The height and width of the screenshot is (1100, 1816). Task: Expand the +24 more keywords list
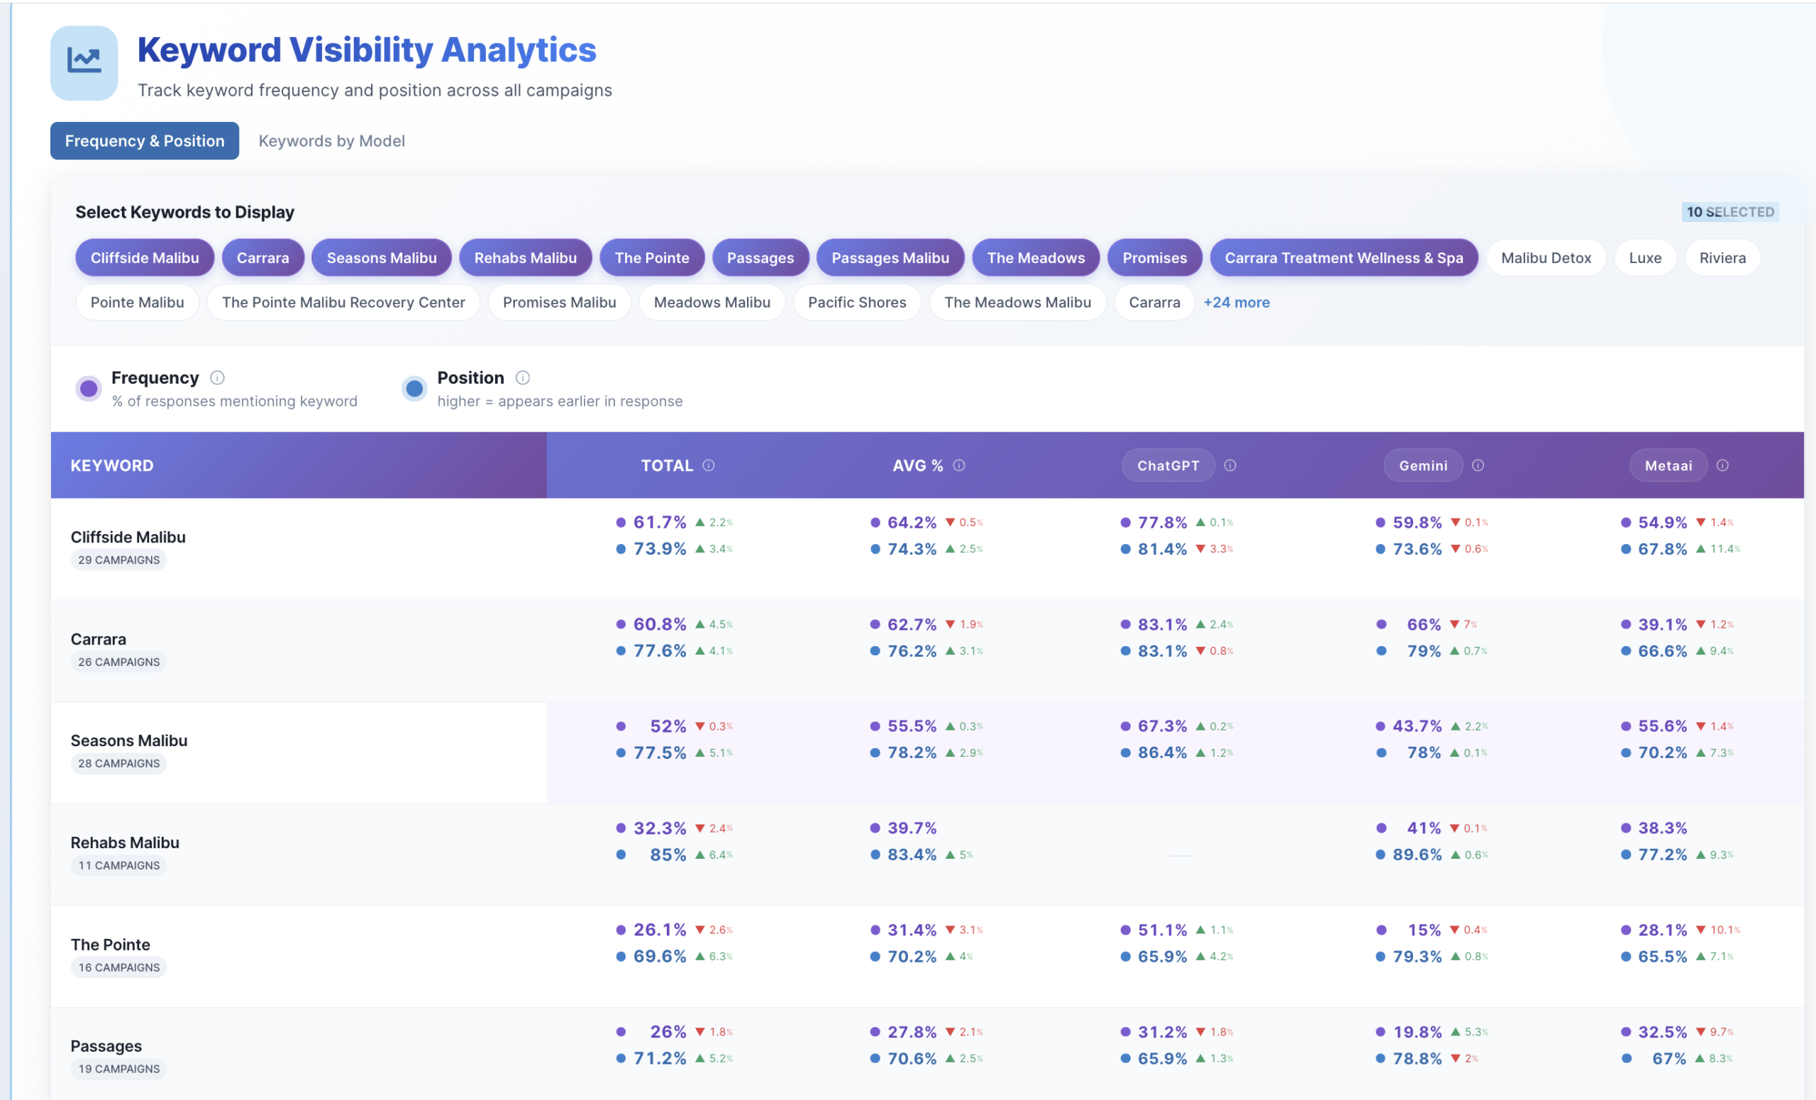pos(1236,302)
